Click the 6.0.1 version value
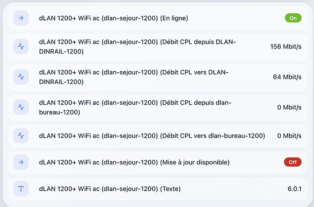Screen dimensions: 314x207 coord(294,189)
